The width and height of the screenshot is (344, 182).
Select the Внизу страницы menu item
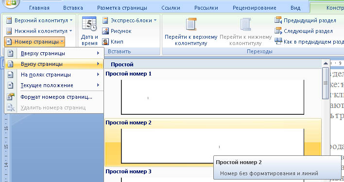pos(54,64)
